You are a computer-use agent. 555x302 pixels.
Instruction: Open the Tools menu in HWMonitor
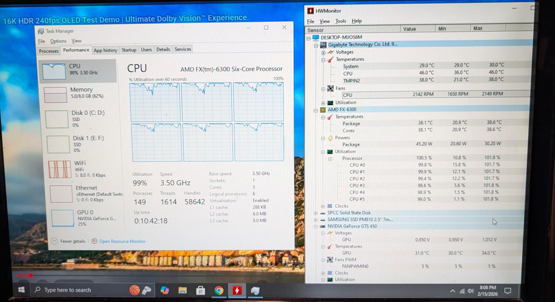coord(341,21)
